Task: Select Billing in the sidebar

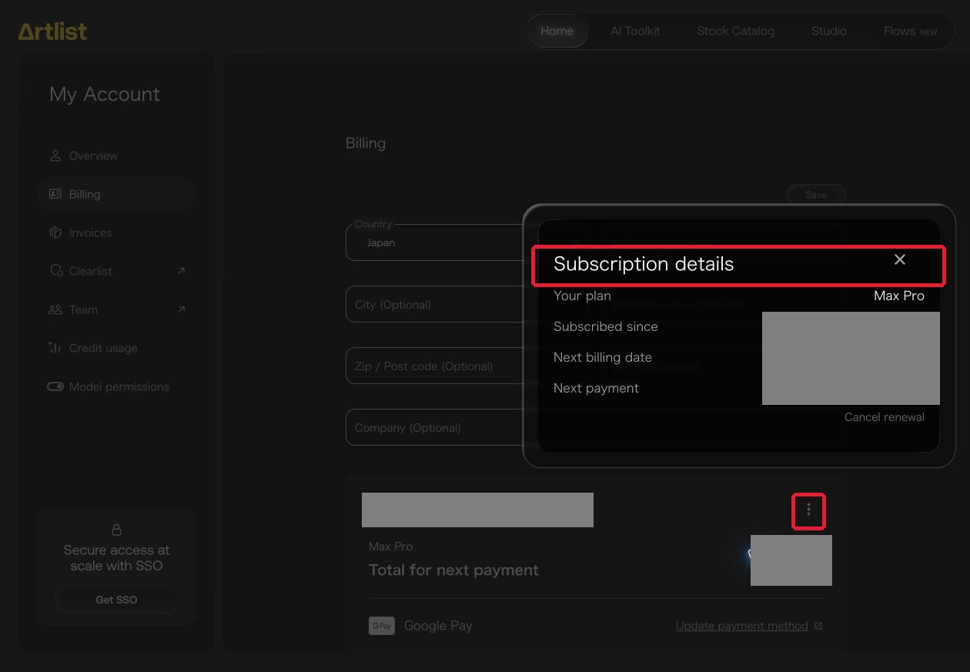Action: [116, 194]
